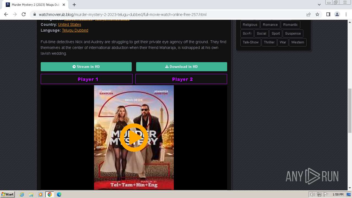Viewport: 352px width, 198px height.
Task: Click the Download in HD button
Action: [182, 67]
